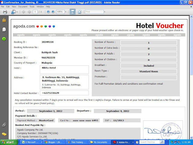Screen dimensions: 193x145
Task: Click arrival date September 1, 2012
Action: [x=51, y=111]
